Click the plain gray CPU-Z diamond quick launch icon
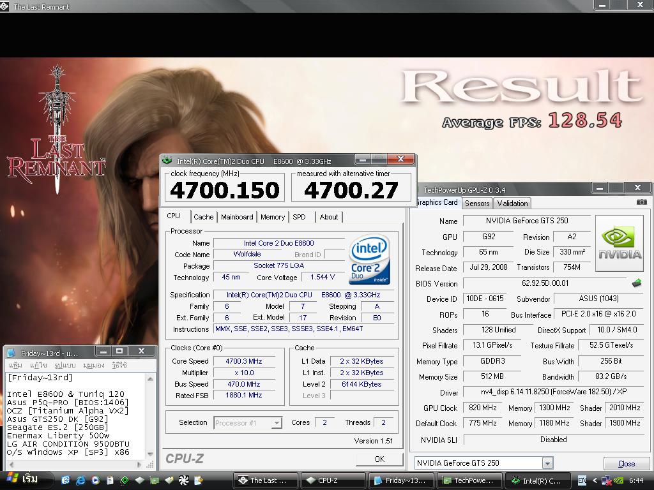This screenshot has width=654, height=490. click(x=139, y=480)
